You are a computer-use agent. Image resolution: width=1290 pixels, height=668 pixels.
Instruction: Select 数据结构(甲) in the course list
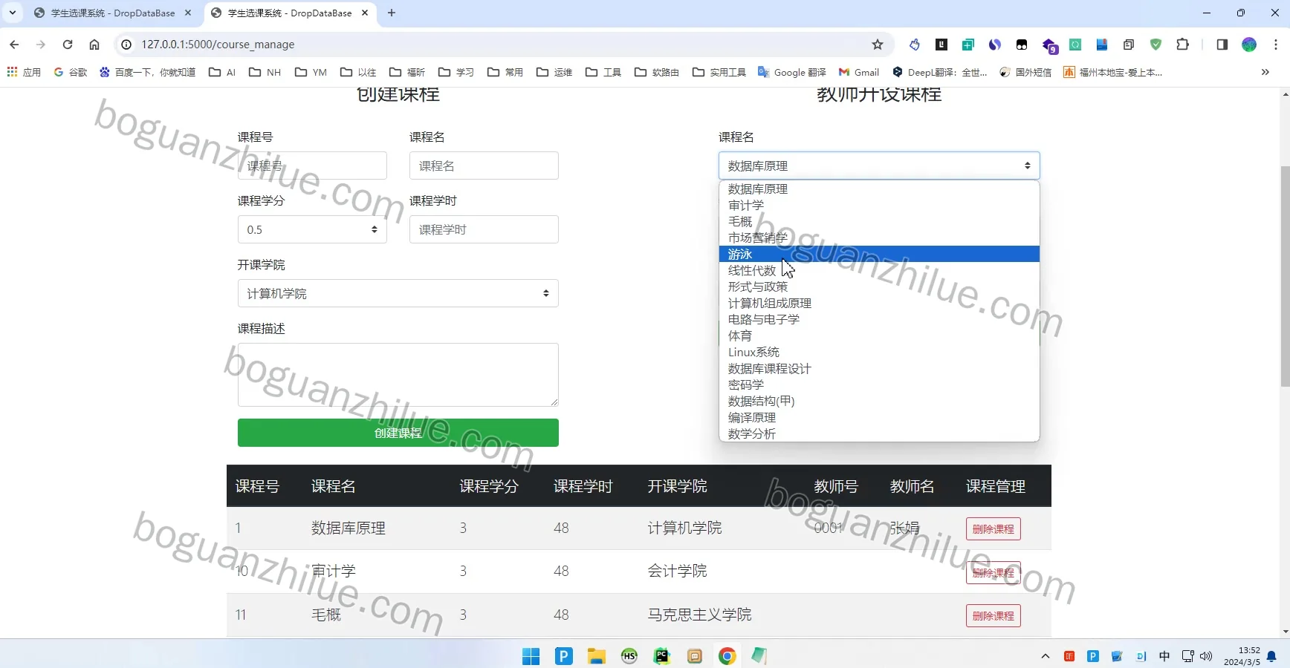[879, 401]
